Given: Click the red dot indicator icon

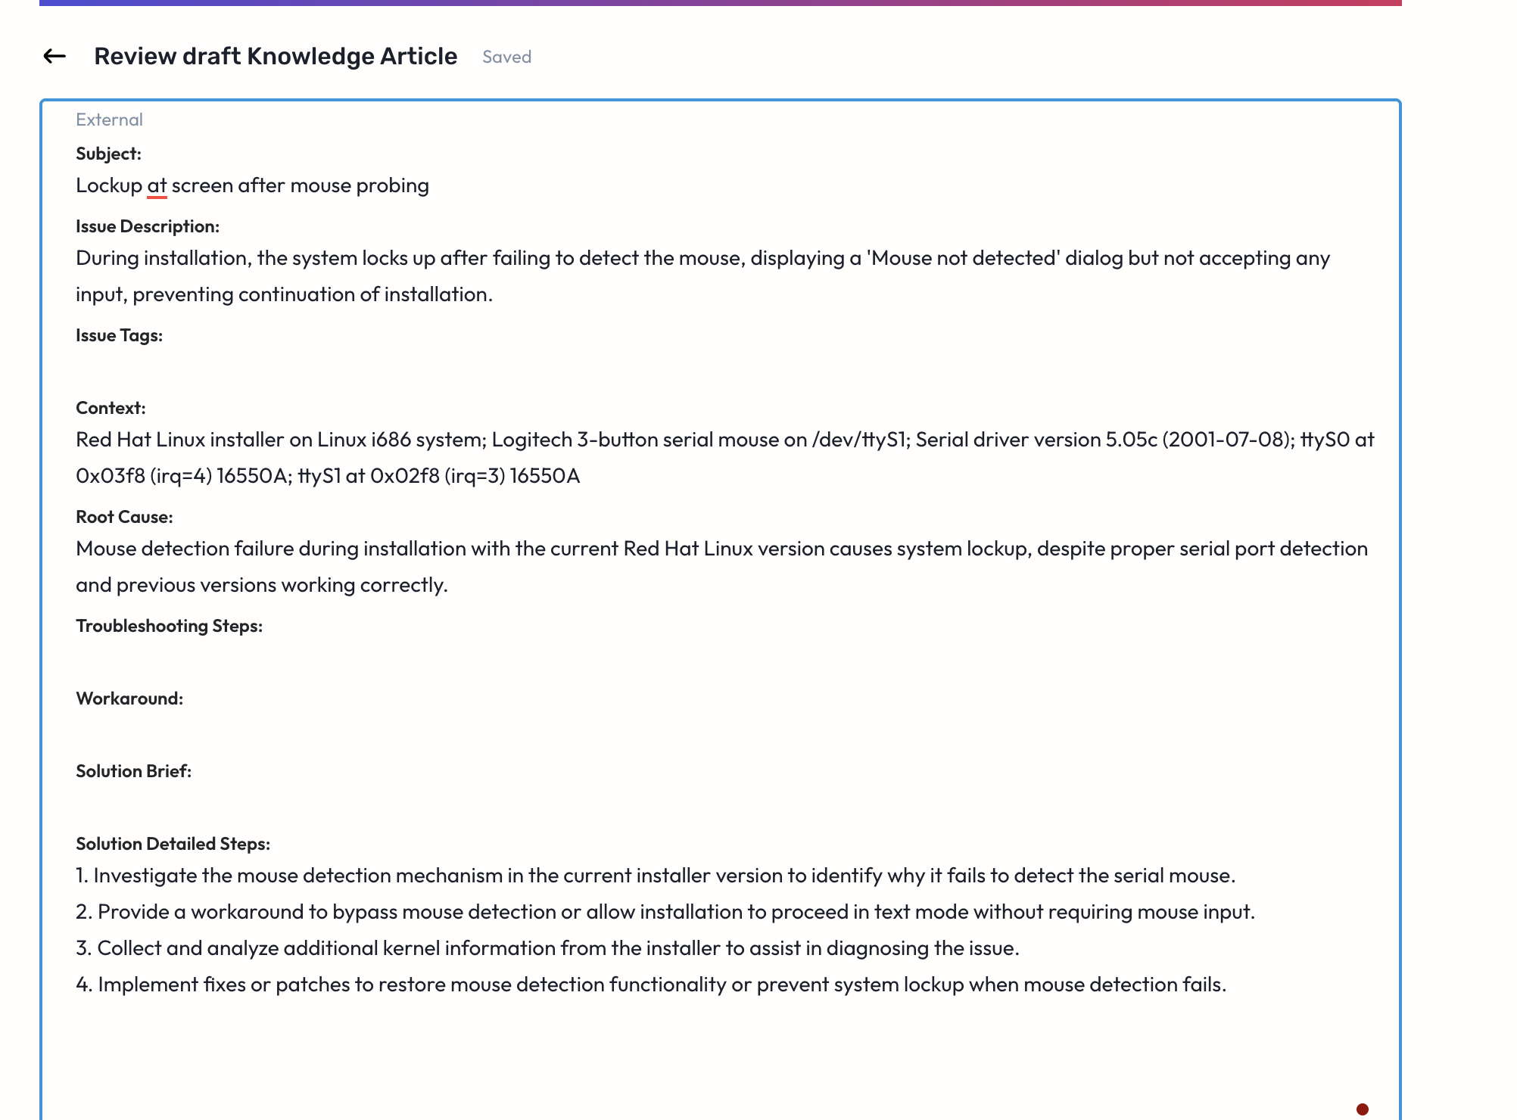Looking at the screenshot, I should (x=1362, y=1109).
